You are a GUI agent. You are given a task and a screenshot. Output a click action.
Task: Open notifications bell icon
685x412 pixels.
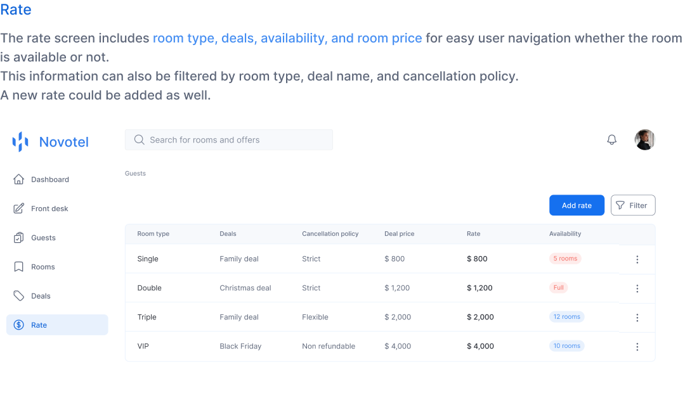pos(611,140)
